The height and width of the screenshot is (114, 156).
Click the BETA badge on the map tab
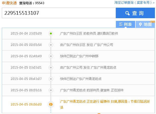[x=152, y=22]
